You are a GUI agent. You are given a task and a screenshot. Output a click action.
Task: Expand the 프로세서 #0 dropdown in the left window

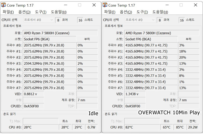[x=52, y=20]
